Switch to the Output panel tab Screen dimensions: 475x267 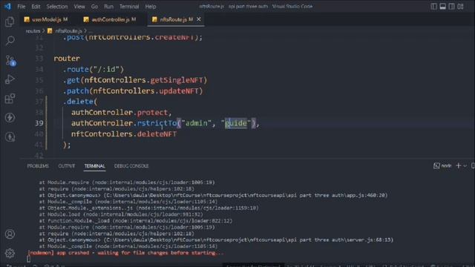pyautogui.click(x=66, y=166)
